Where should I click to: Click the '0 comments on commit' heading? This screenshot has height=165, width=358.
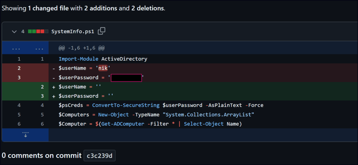coord(41,156)
